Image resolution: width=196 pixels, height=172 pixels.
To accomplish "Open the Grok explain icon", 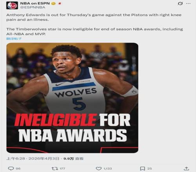I will pyautogui.click(x=180, y=4).
